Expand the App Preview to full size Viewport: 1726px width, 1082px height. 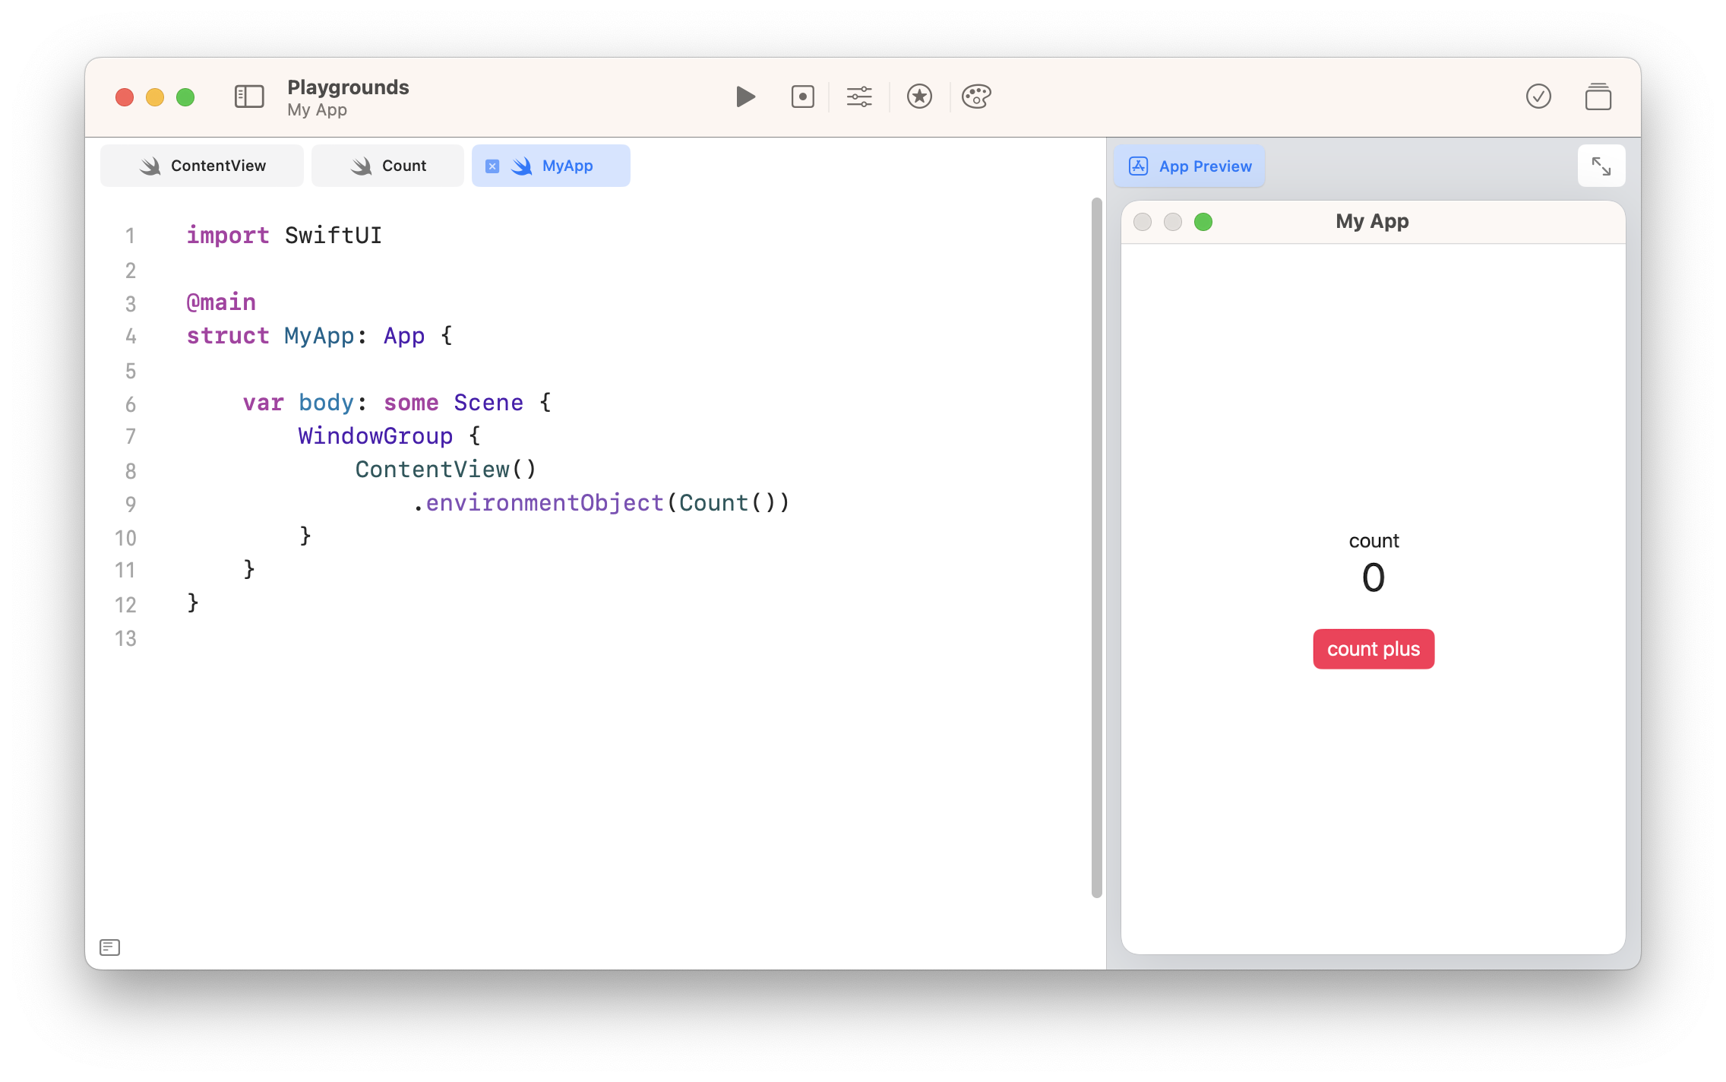point(1601,166)
